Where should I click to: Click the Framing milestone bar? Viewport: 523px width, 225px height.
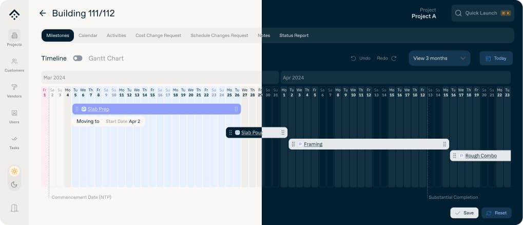[369, 144]
